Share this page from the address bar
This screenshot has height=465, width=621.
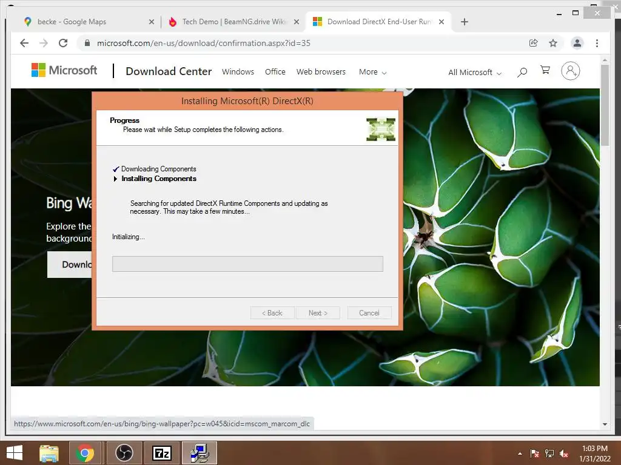click(x=534, y=43)
